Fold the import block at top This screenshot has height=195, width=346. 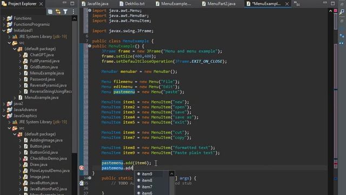[x=90, y=10]
